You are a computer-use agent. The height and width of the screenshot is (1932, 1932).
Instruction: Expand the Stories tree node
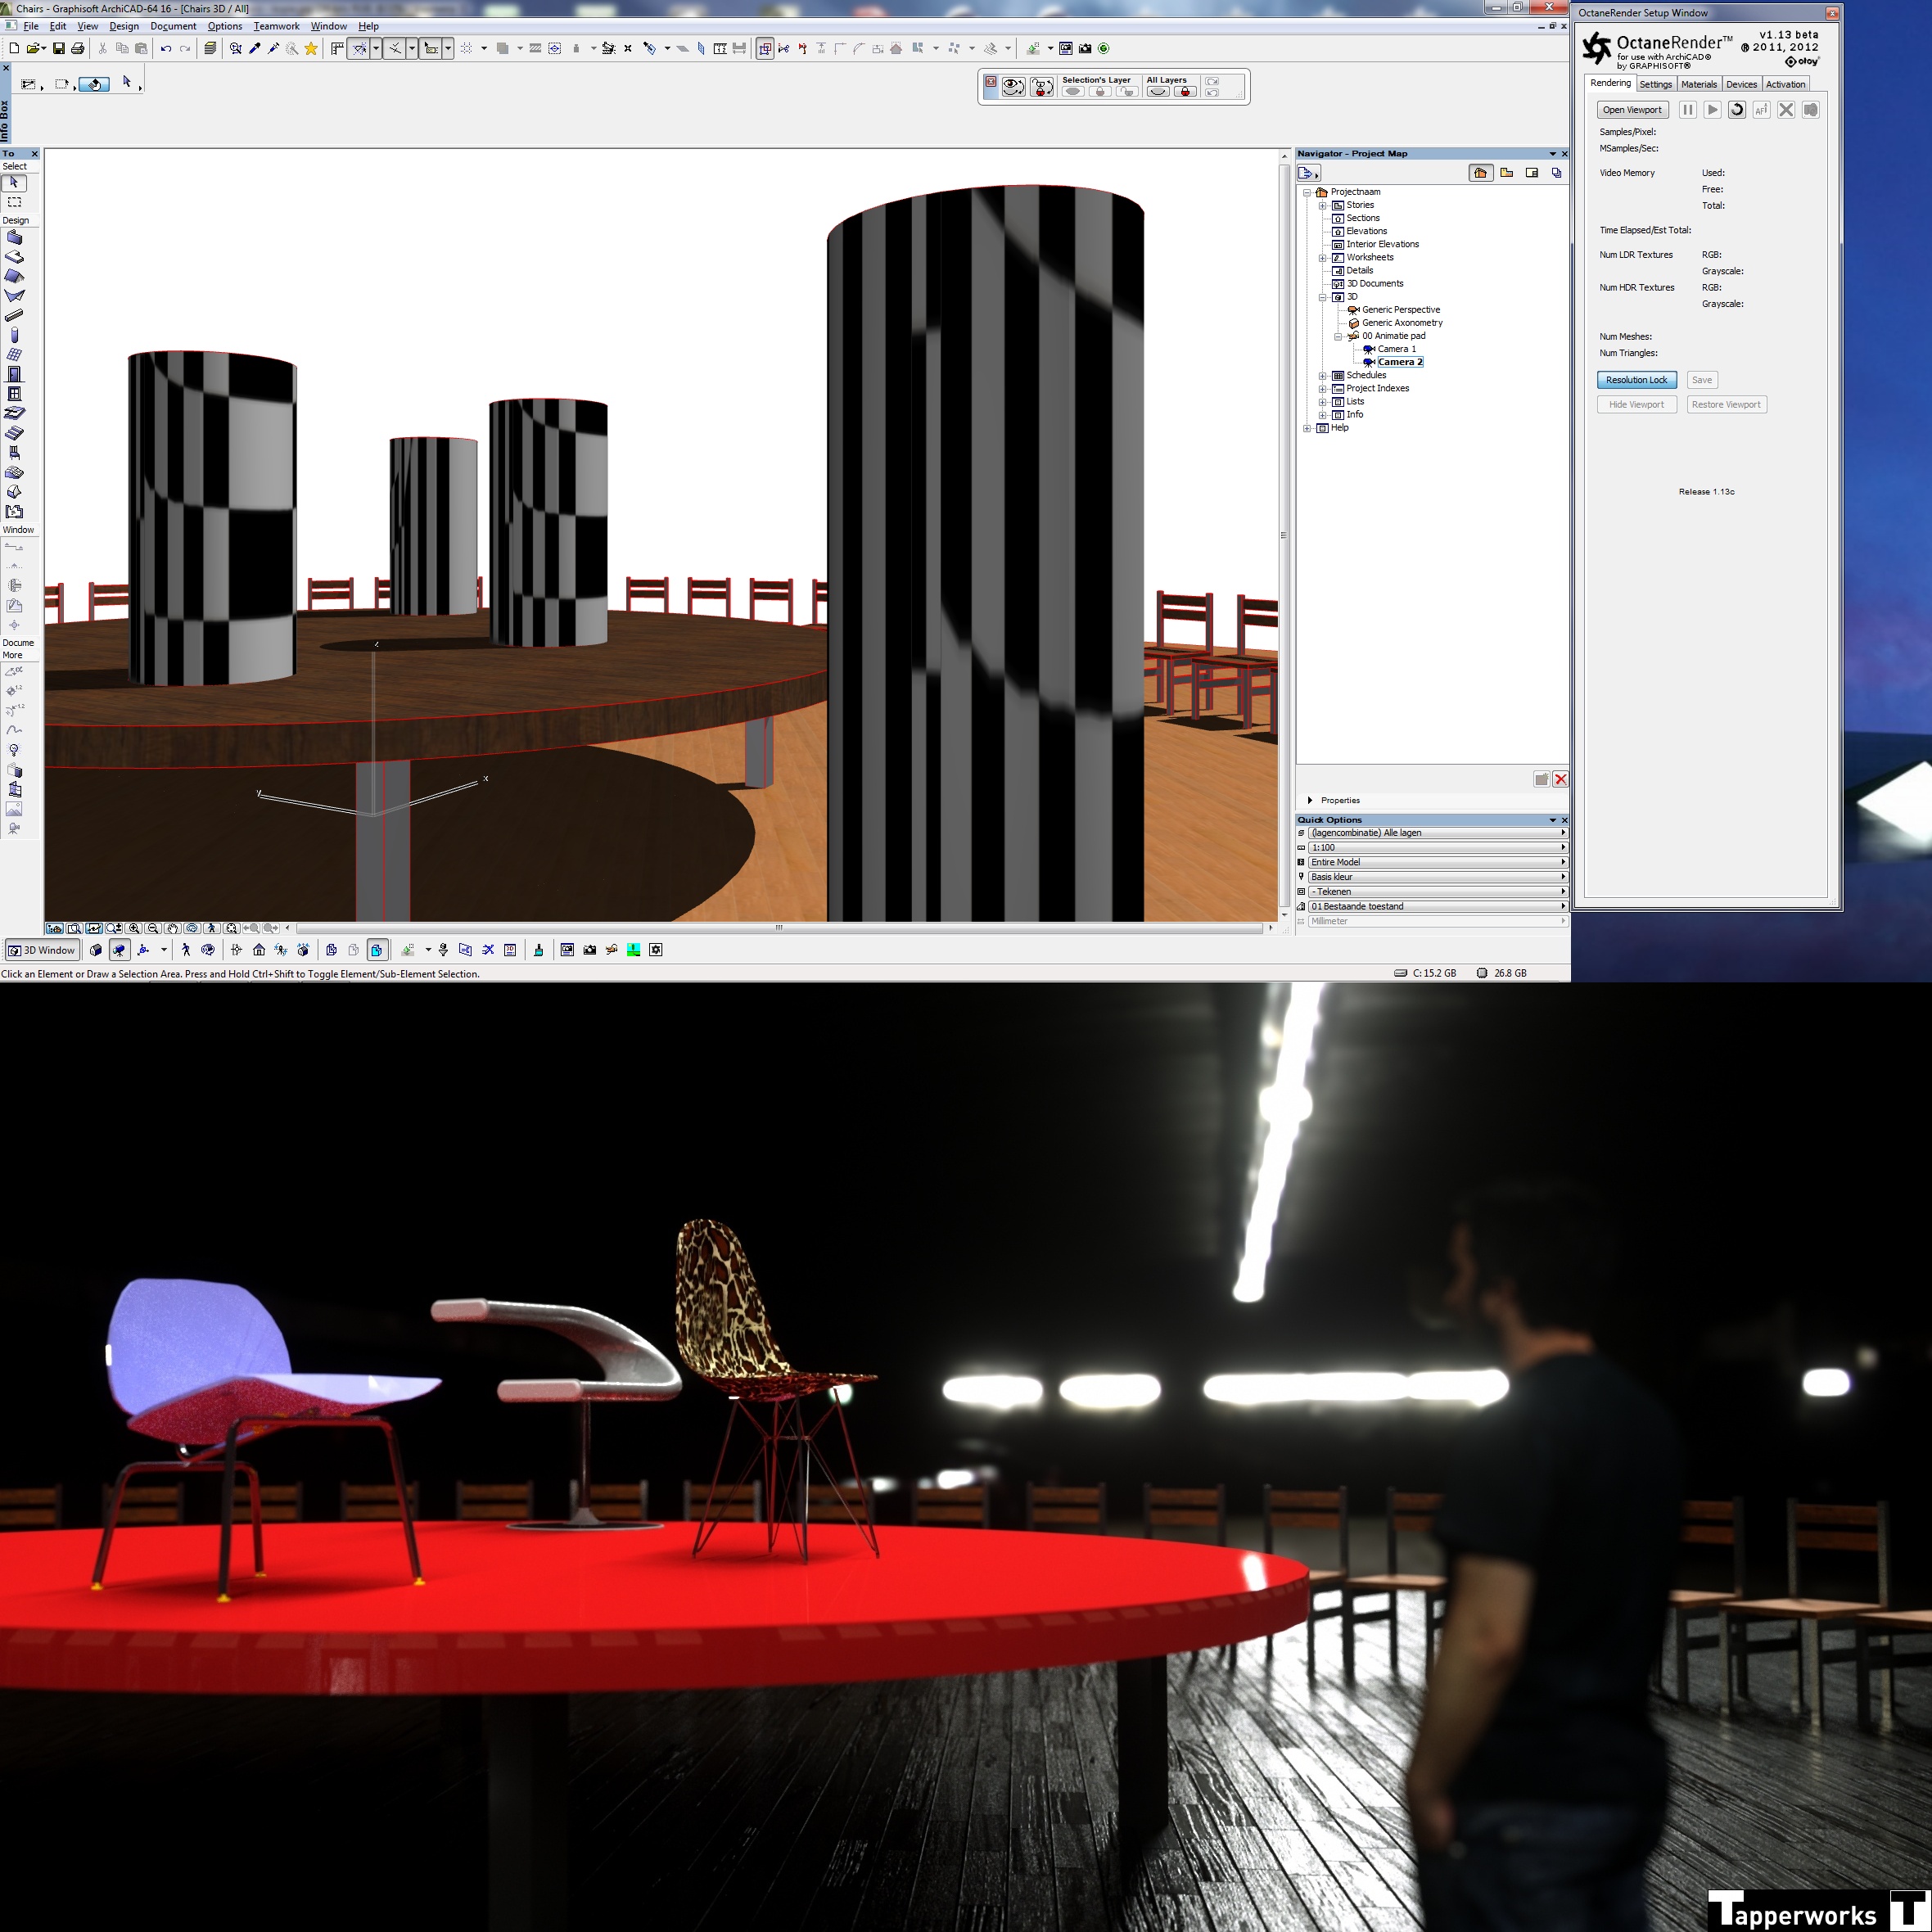(x=1322, y=205)
